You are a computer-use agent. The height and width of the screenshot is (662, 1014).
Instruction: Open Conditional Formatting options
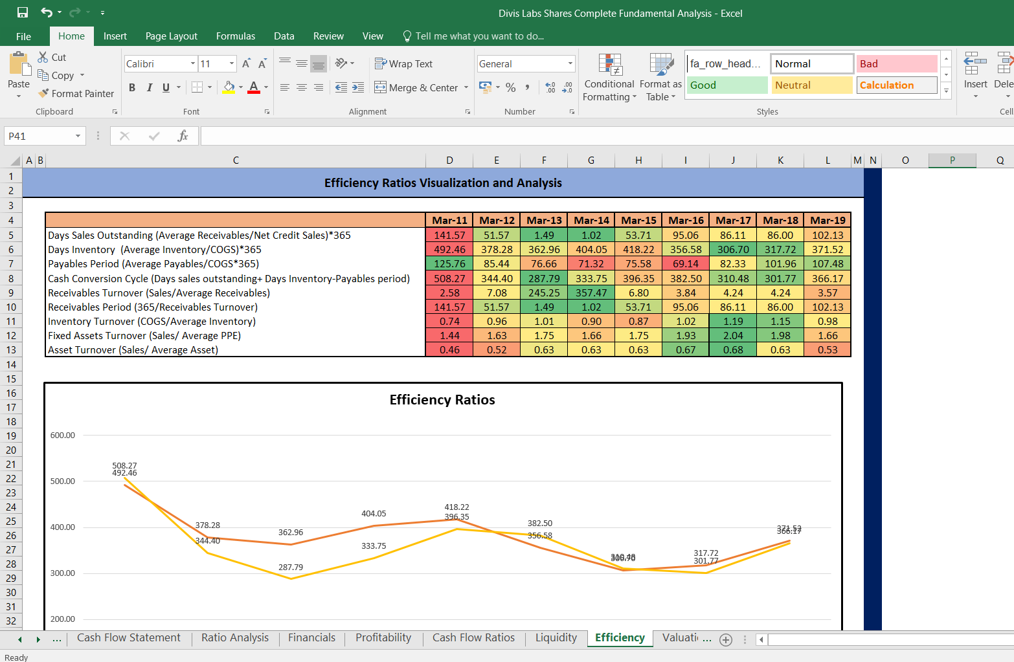[x=609, y=78]
